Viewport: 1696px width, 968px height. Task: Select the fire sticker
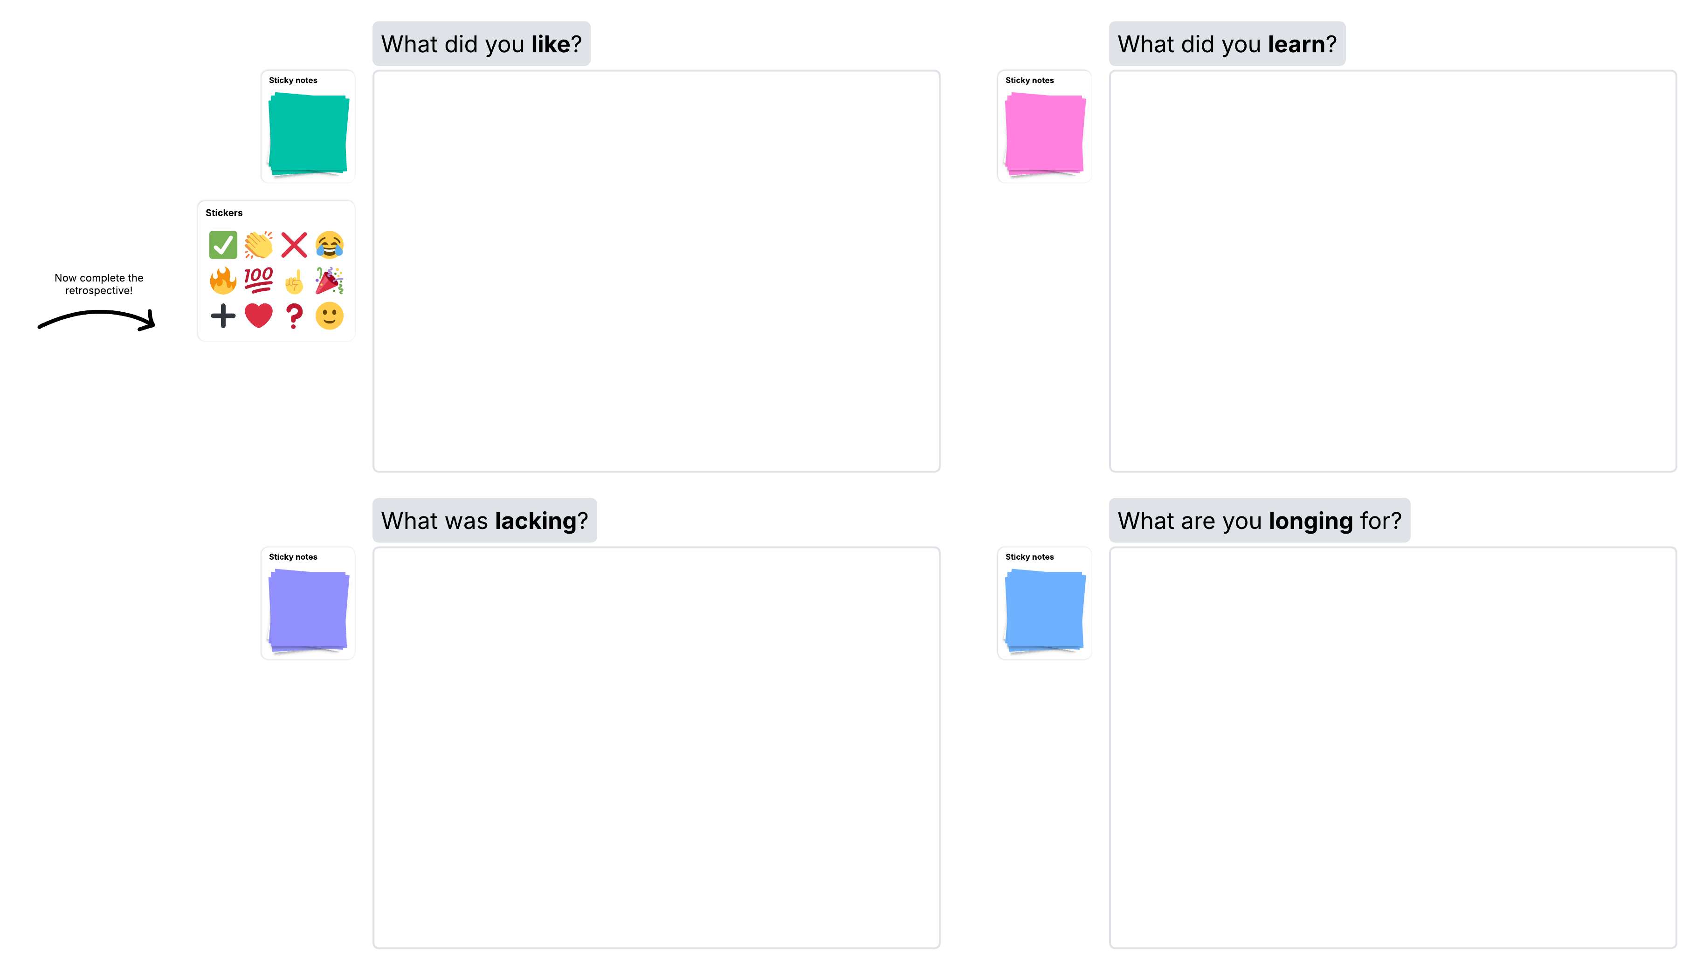pos(223,281)
